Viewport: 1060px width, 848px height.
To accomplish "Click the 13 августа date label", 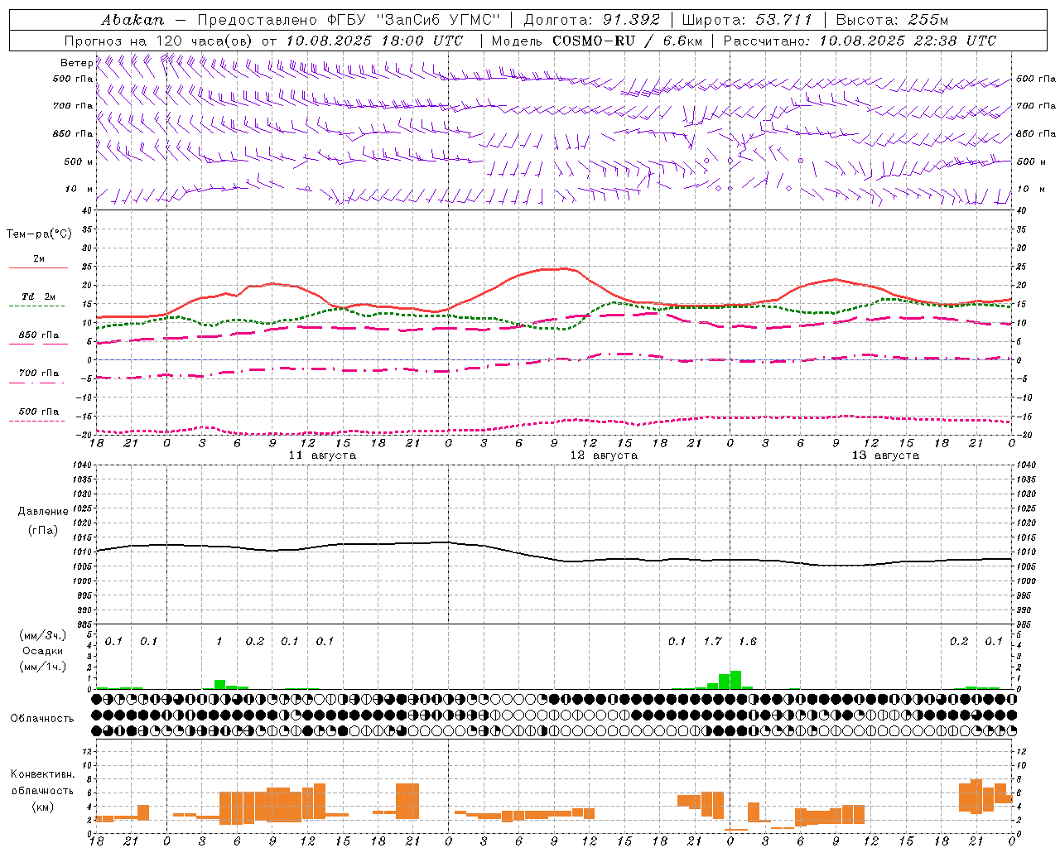I will (885, 455).
